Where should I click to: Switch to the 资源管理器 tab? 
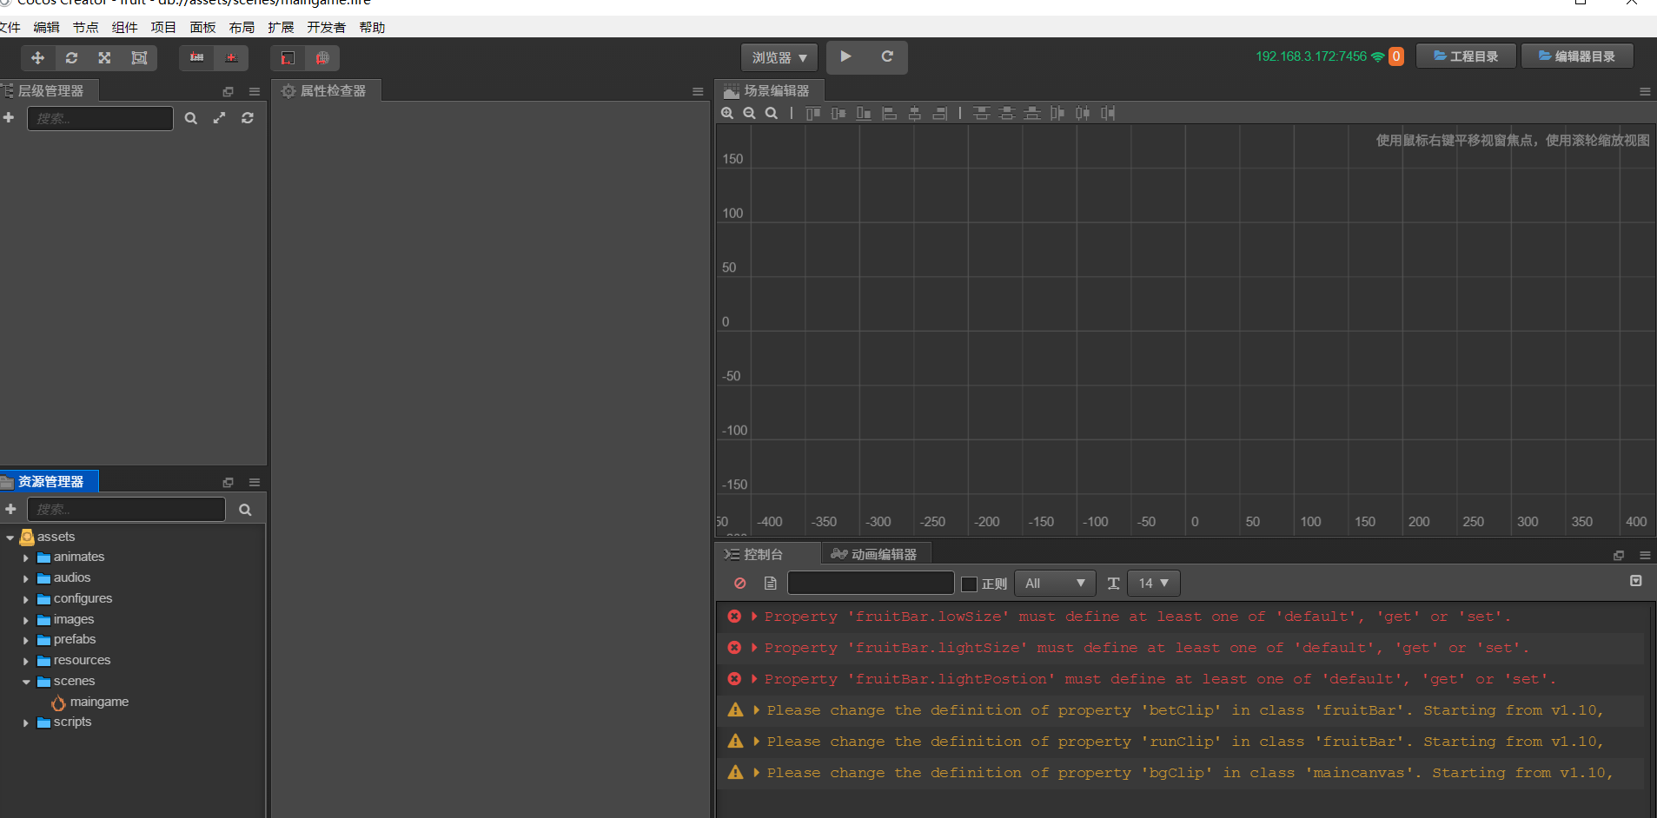49,482
